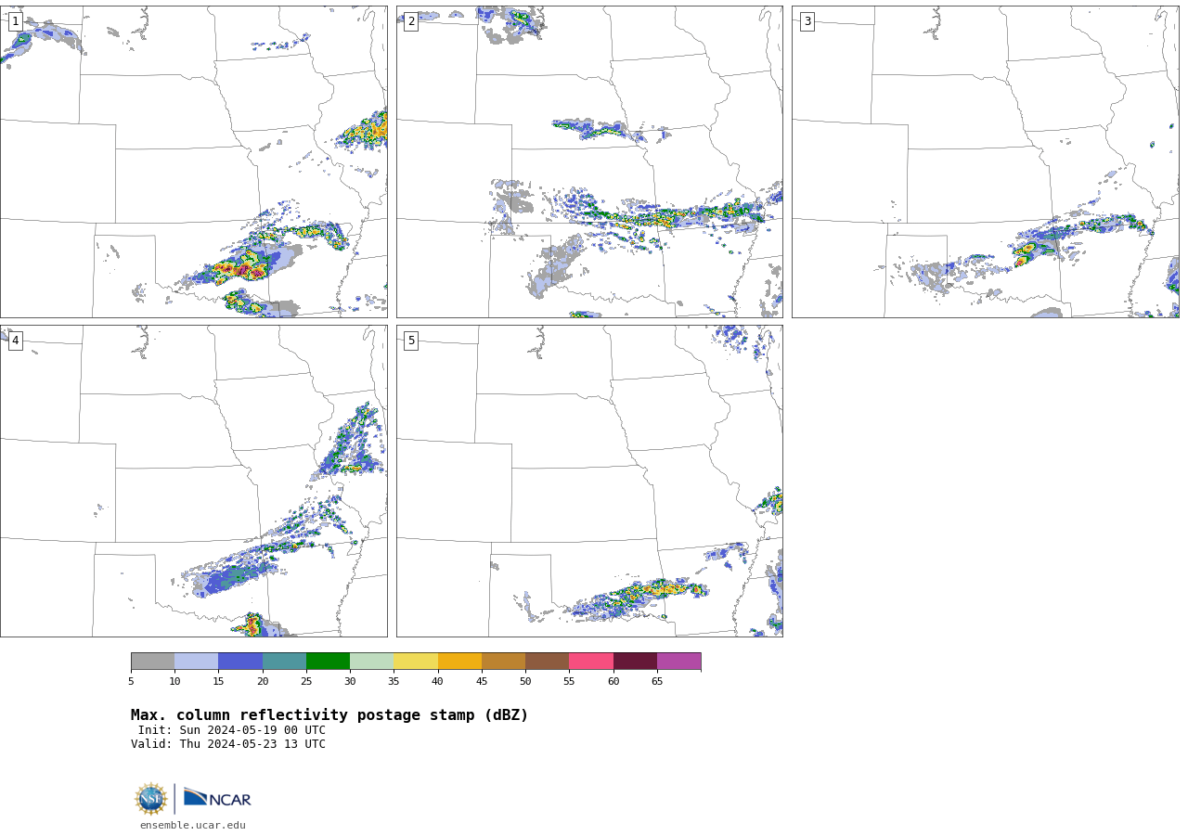Click the colorbar tick label 15
1188x836 pixels.
pos(218,682)
